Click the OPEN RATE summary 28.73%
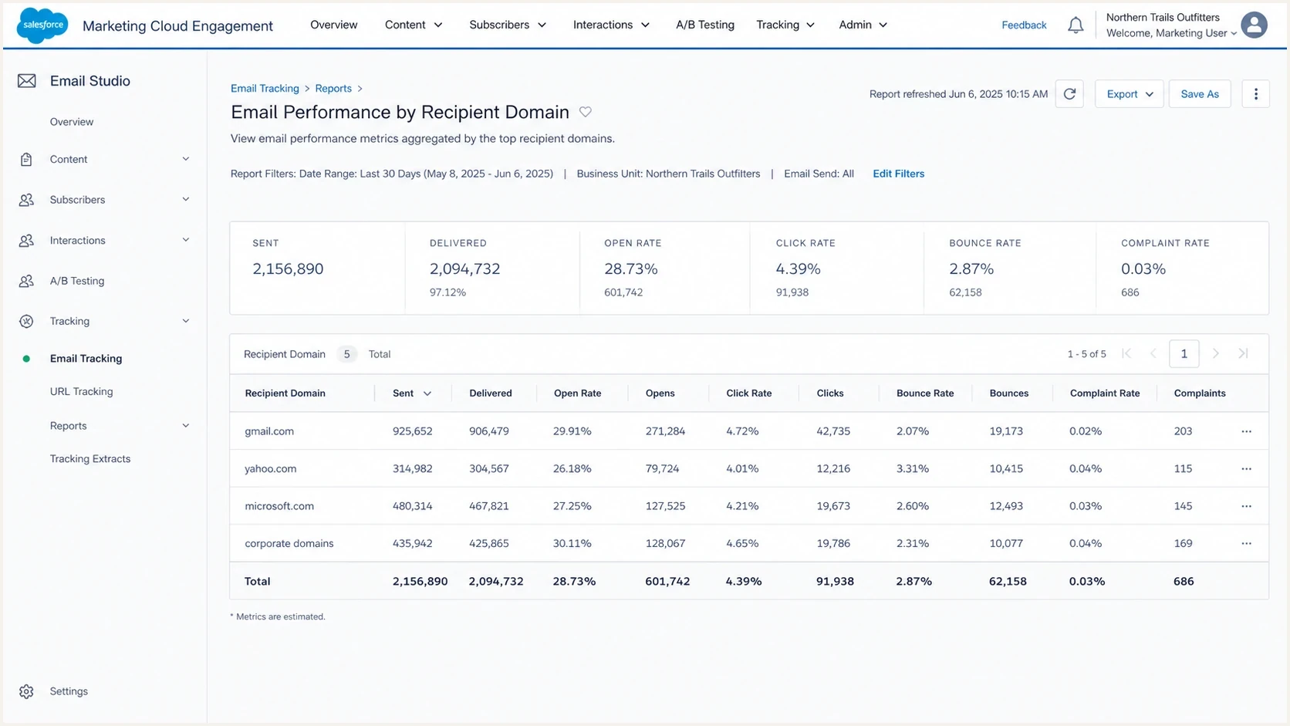This screenshot has width=1290, height=726. point(631,269)
